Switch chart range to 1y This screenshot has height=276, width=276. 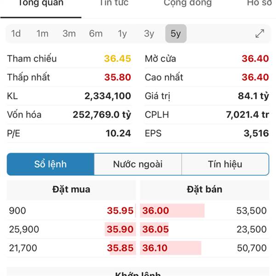click(x=122, y=34)
